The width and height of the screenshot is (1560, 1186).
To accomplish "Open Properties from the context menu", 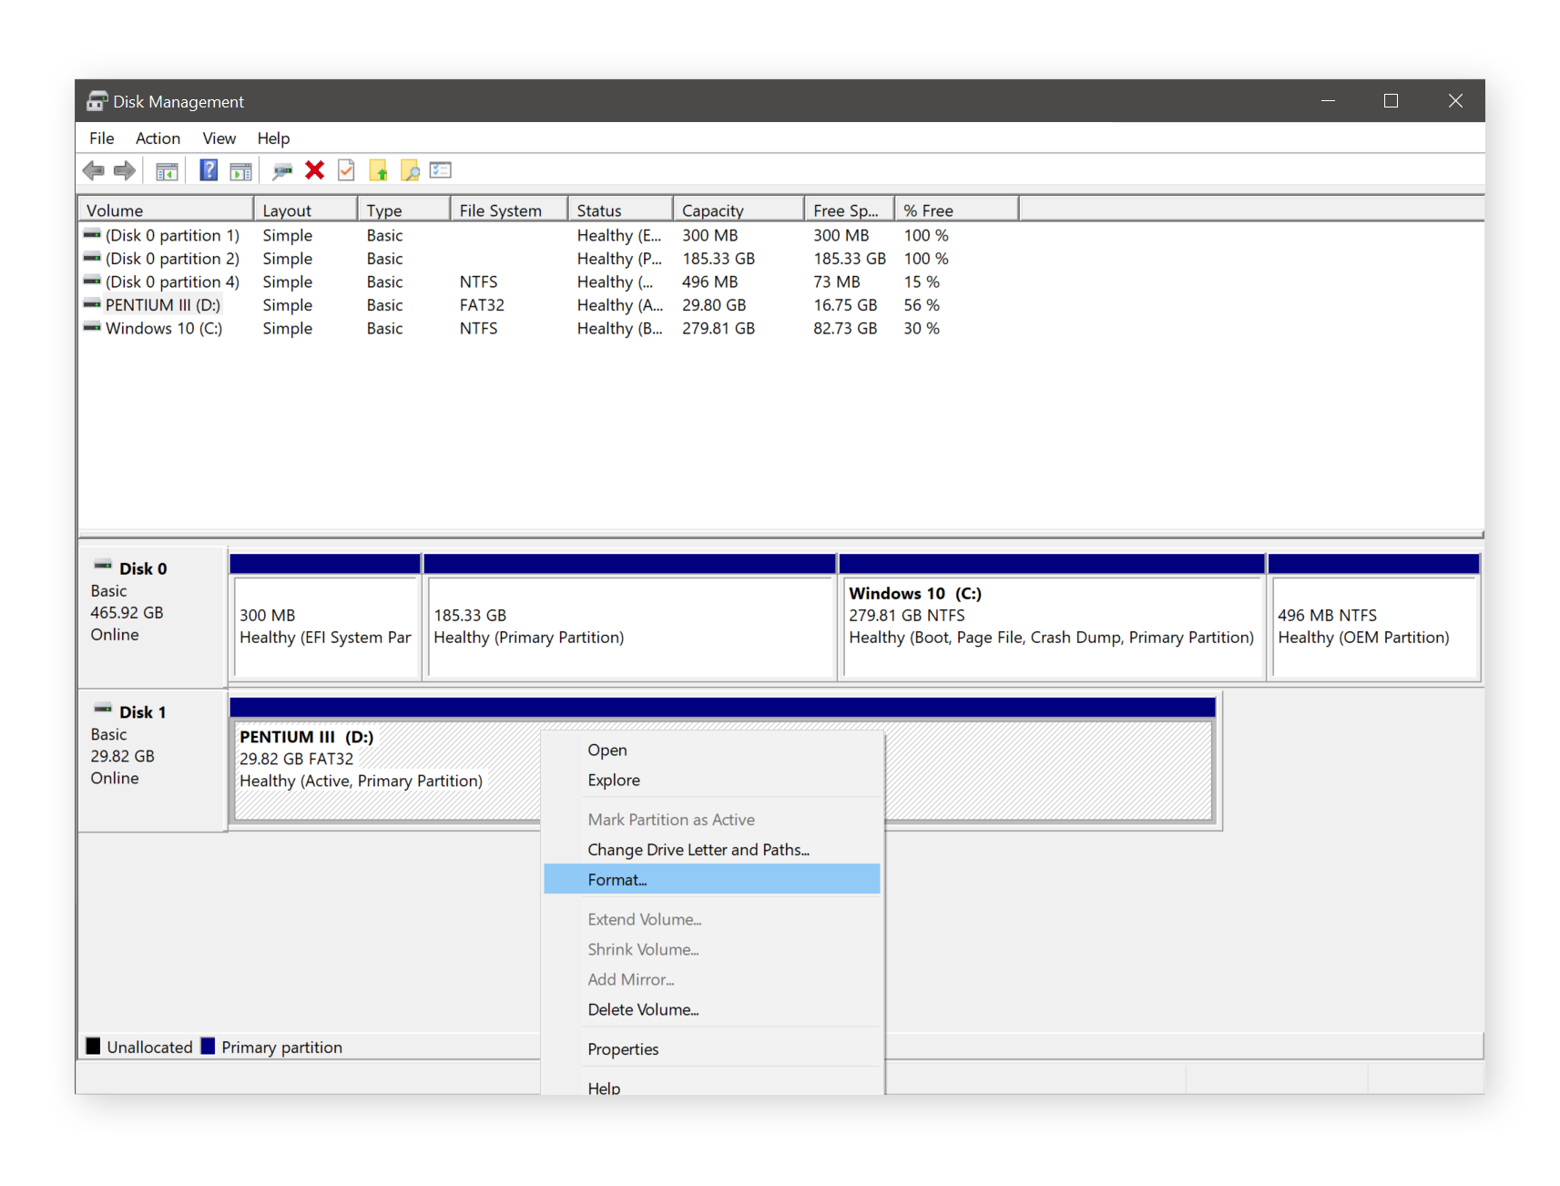I will click(x=623, y=1048).
